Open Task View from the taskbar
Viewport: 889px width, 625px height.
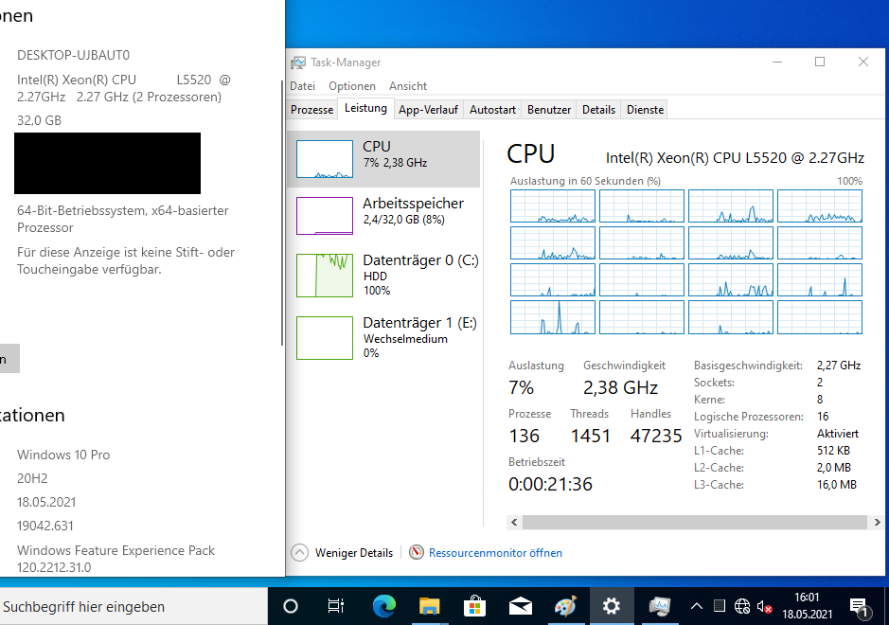336,606
